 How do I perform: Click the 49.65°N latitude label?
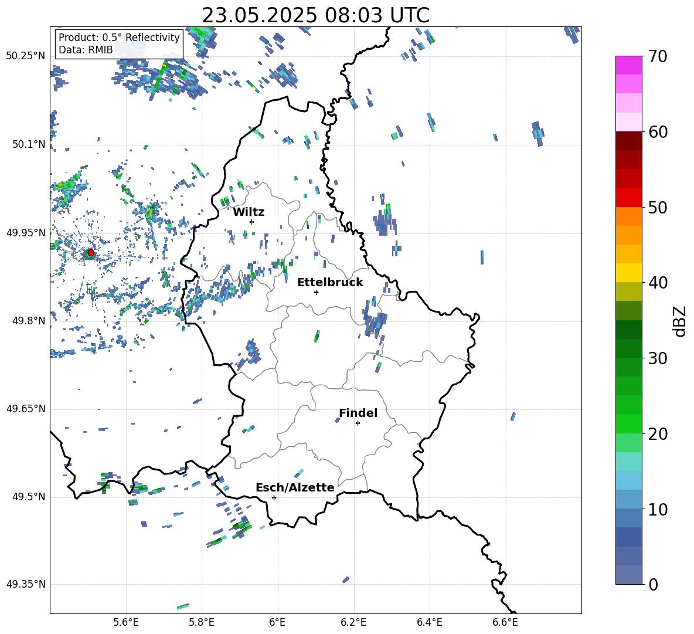[x=26, y=409]
